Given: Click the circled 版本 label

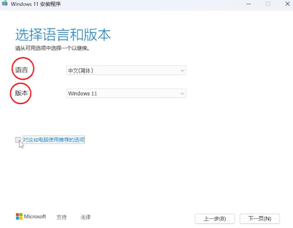Looking at the screenshot, I should (21, 93).
